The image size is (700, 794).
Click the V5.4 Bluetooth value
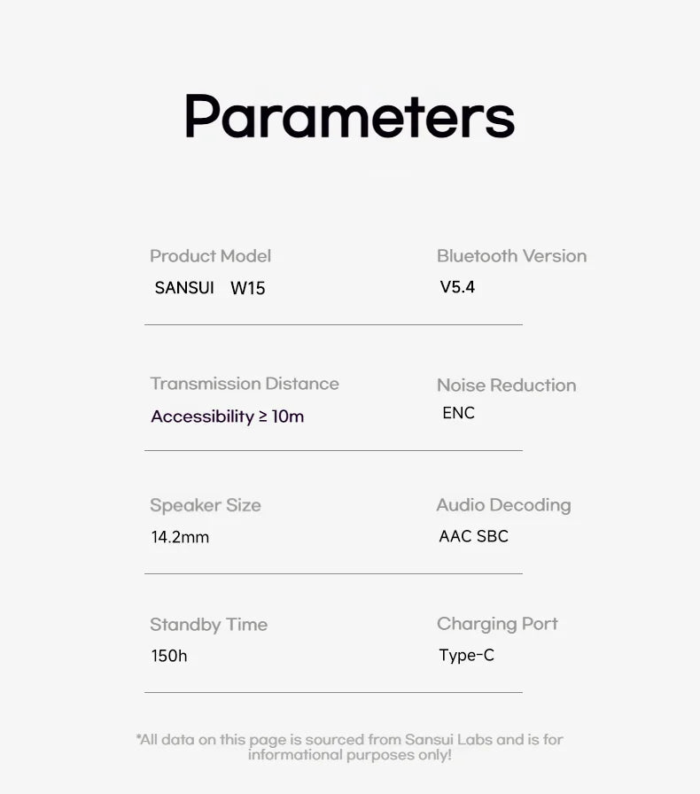click(x=457, y=287)
